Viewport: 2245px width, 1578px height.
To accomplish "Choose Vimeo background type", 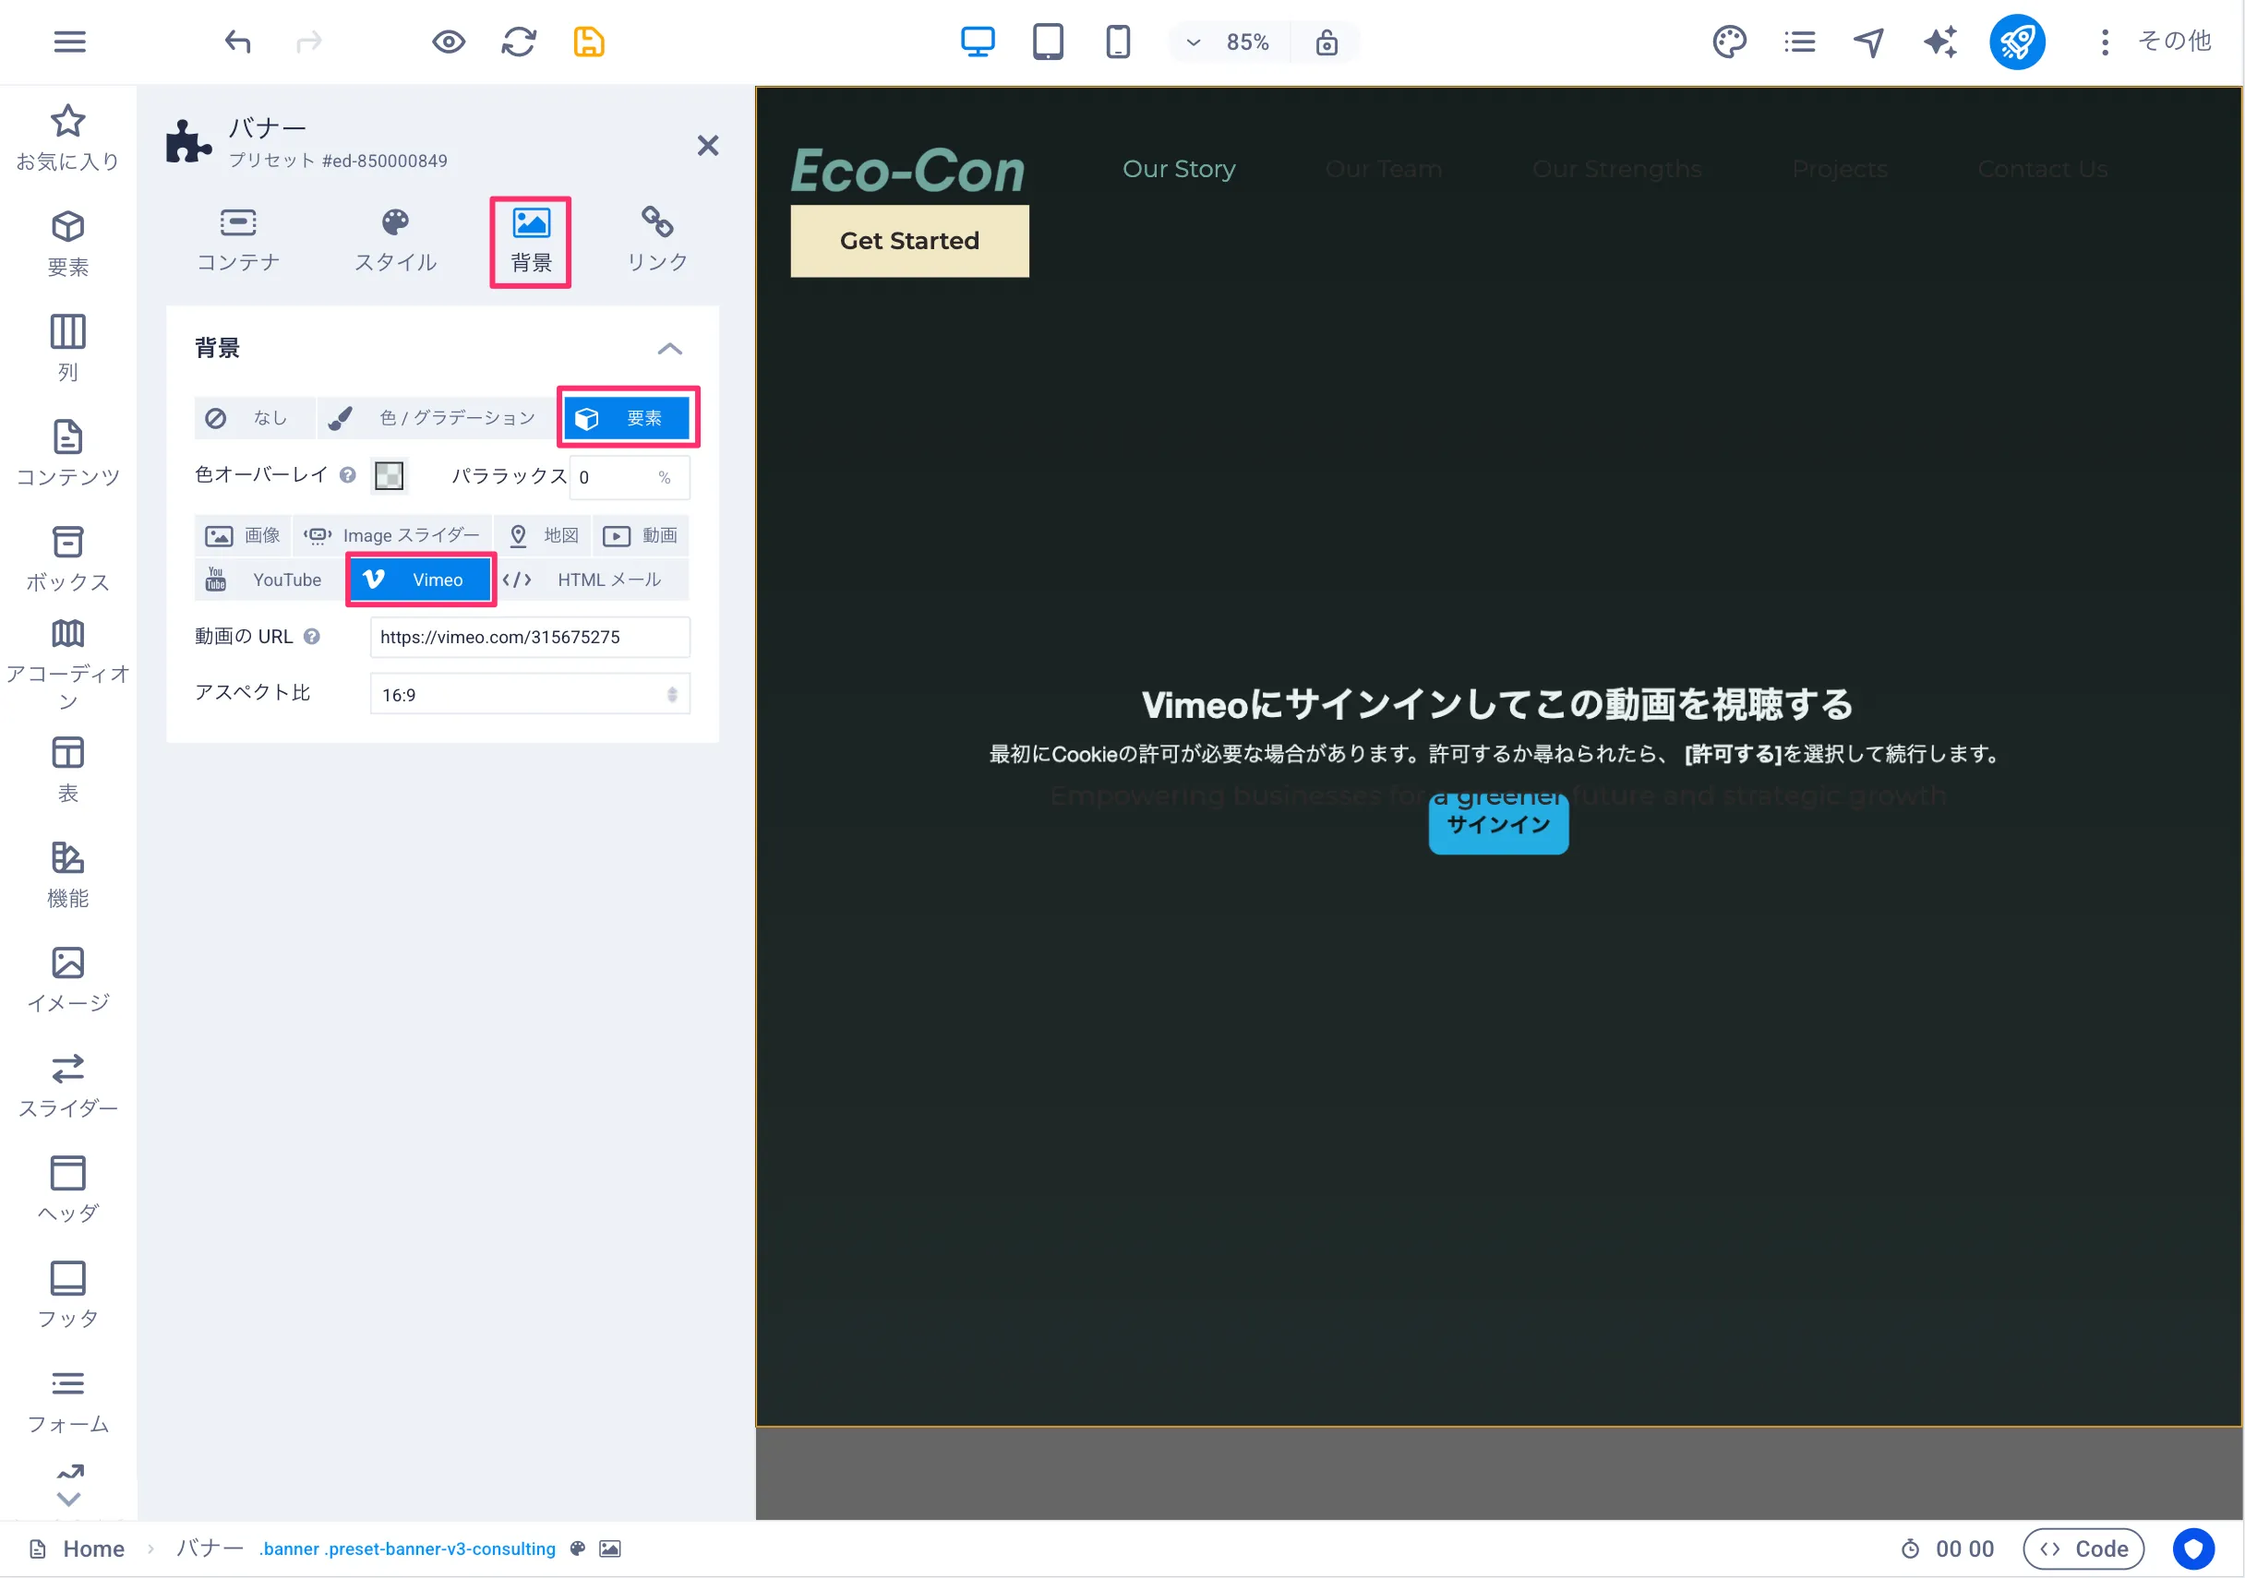I will (420, 580).
